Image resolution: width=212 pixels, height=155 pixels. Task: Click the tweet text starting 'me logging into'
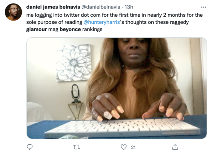pyautogui.click(x=114, y=22)
